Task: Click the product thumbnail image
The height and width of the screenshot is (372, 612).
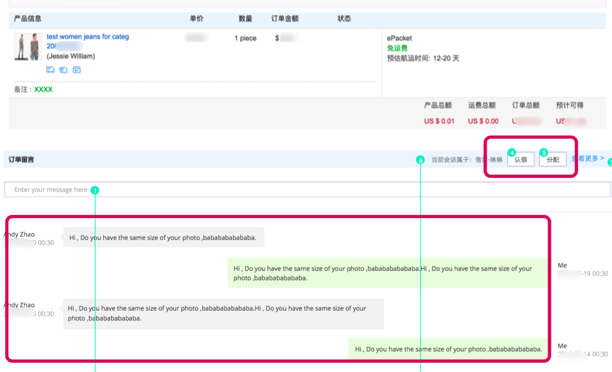Action: click(x=28, y=47)
